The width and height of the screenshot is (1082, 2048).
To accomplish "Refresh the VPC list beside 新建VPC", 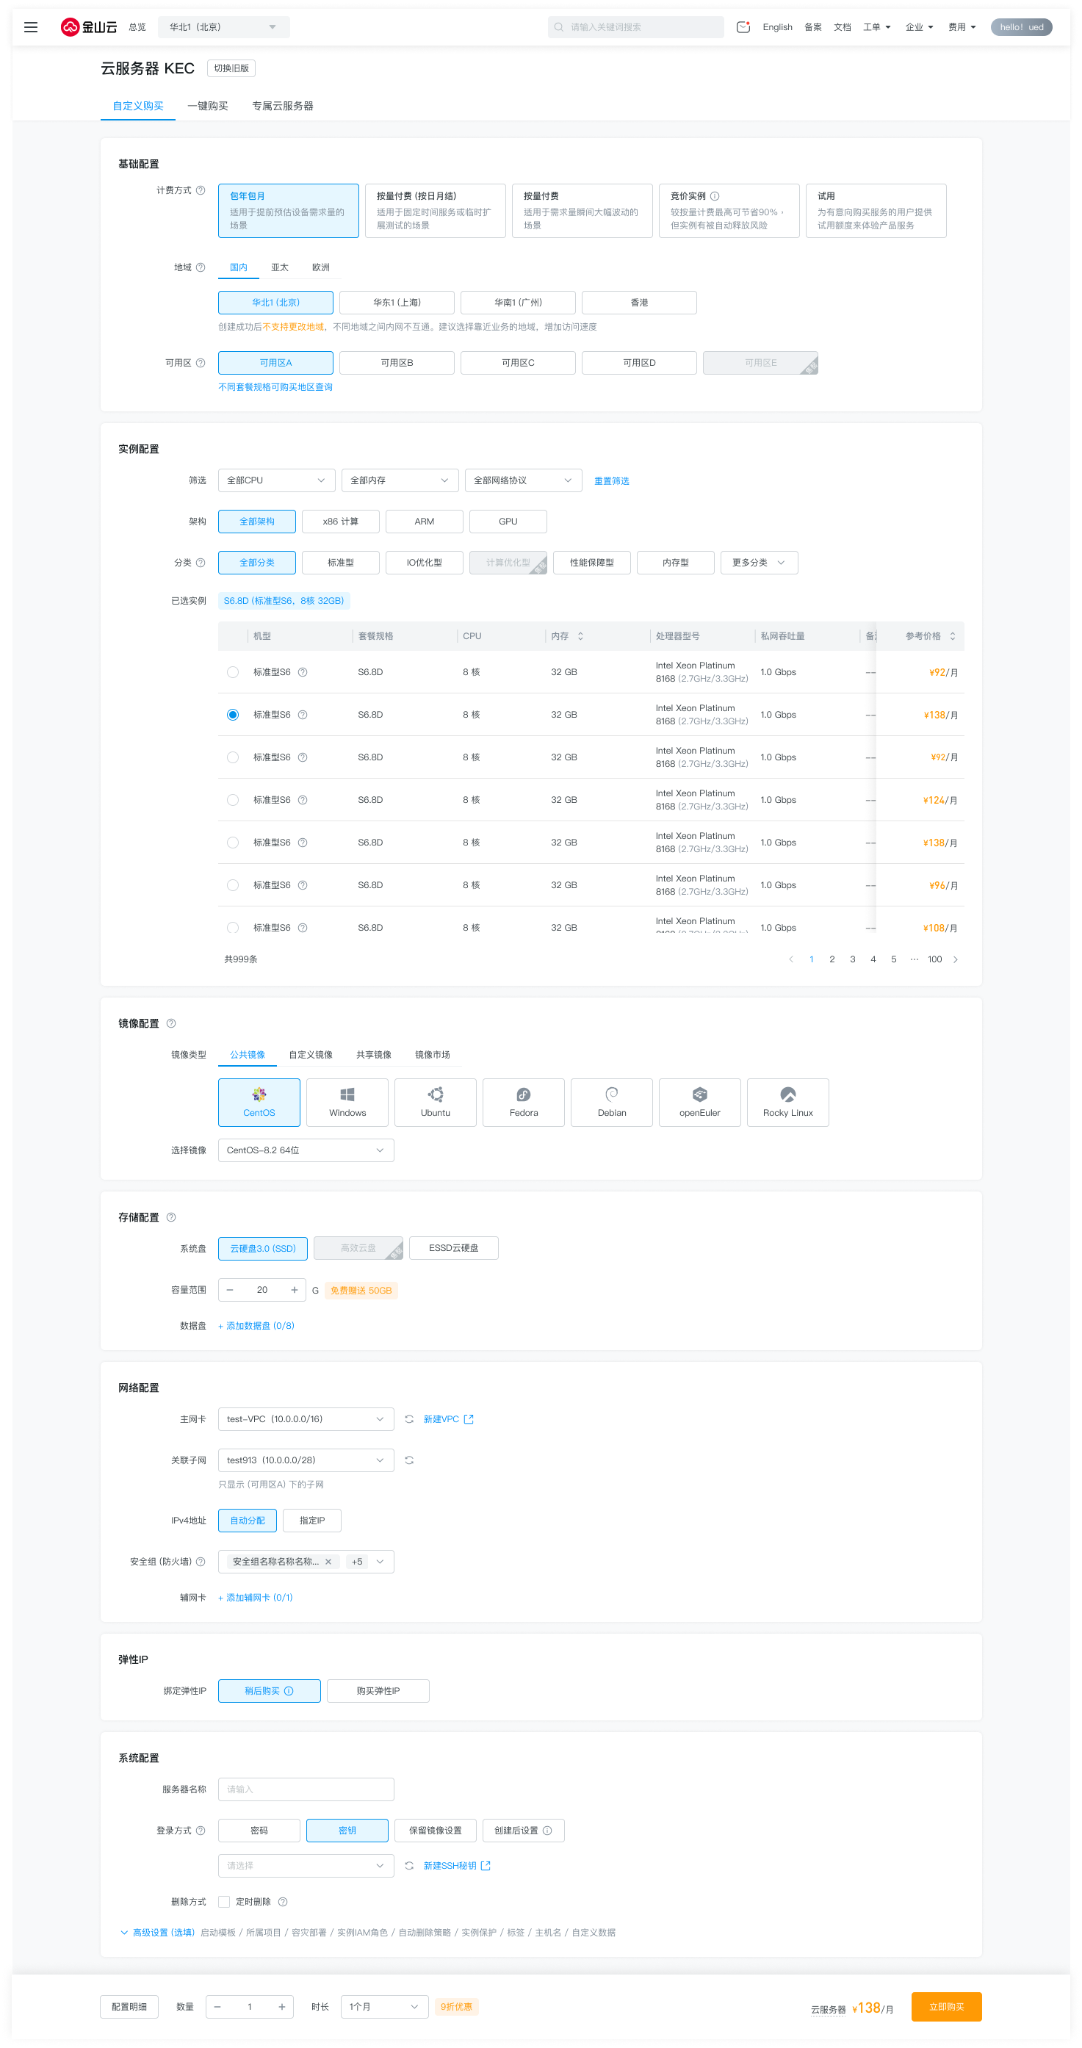I will 408,1418.
